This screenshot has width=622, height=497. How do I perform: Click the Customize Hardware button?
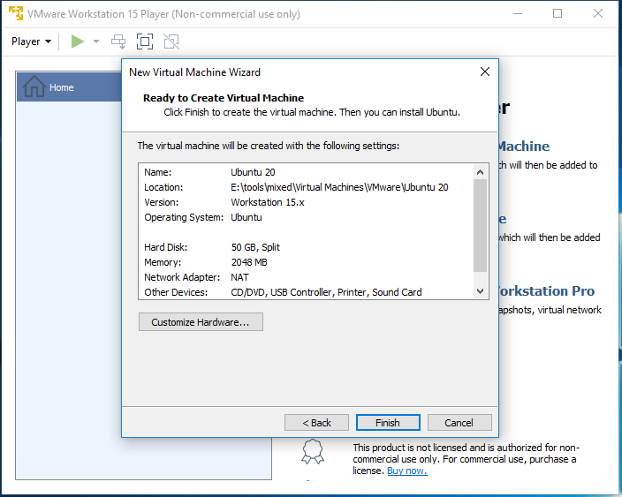[x=201, y=322]
